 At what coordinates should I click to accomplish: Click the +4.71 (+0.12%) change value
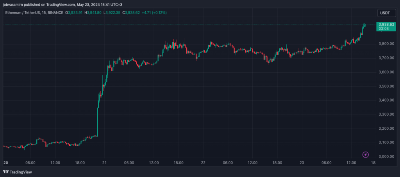(156, 13)
